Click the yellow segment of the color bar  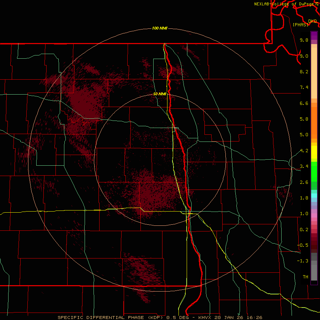(314, 152)
